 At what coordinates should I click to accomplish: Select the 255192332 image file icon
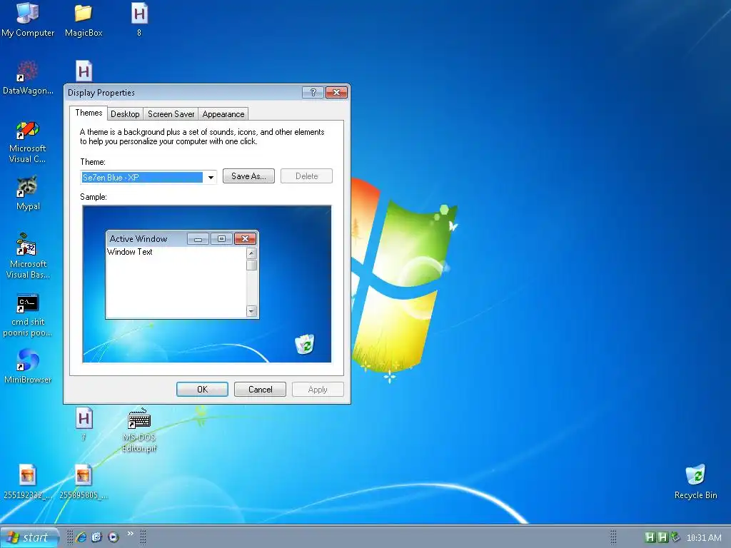28,482
